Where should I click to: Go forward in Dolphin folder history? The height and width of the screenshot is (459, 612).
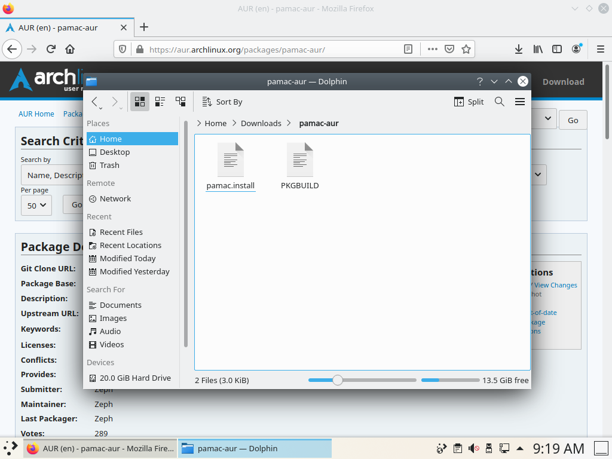click(115, 102)
